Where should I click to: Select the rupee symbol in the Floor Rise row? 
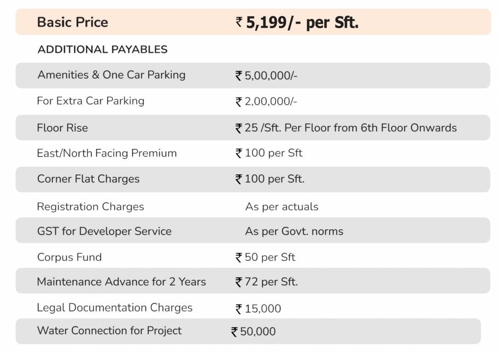click(x=238, y=128)
